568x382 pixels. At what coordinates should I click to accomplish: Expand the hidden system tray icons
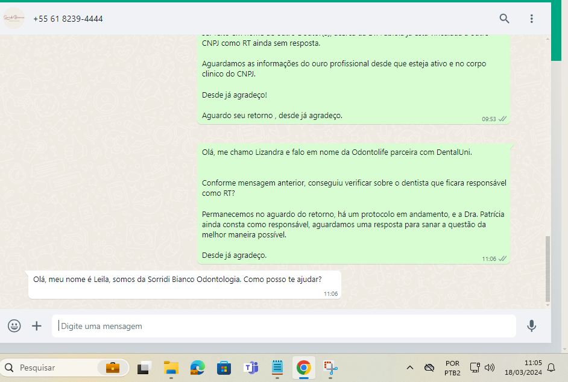(x=409, y=368)
